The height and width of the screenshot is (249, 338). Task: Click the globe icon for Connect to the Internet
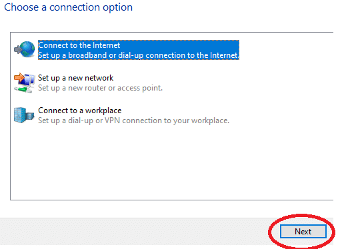coord(25,49)
